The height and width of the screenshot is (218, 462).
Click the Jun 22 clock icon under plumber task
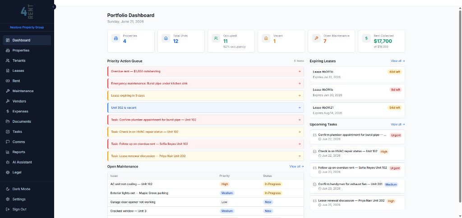click(320, 139)
